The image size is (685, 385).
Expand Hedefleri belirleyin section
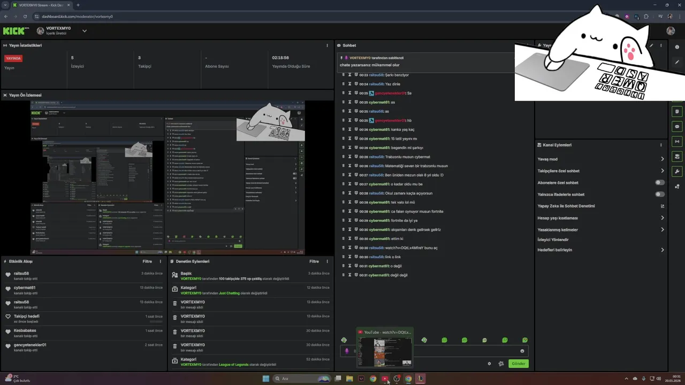pos(663,250)
